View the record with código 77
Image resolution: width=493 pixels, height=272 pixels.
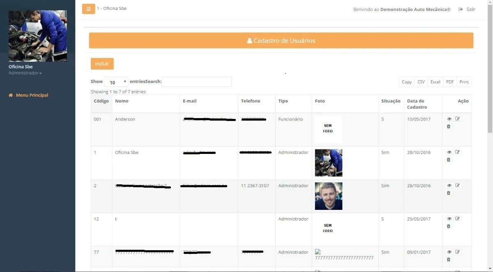coord(449,252)
